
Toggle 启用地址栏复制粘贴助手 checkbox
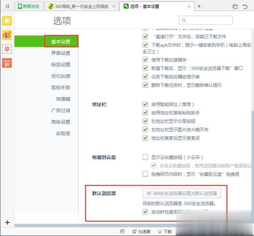click(145, 112)
